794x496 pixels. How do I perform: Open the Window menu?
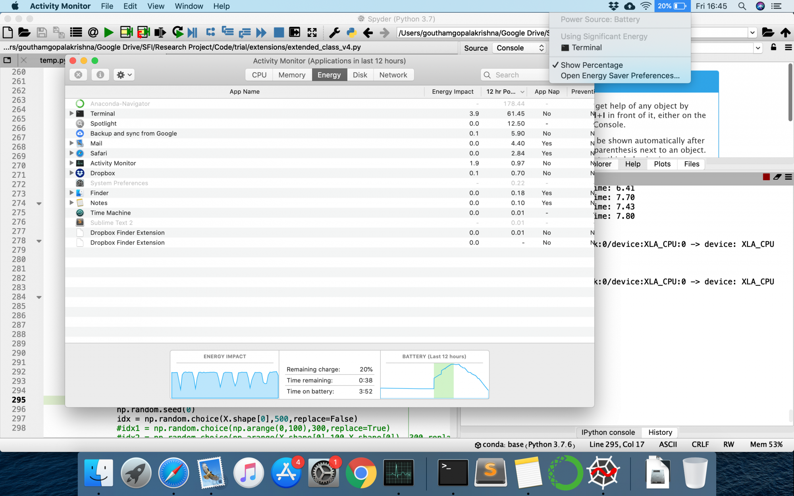click(x=189, y=6)
